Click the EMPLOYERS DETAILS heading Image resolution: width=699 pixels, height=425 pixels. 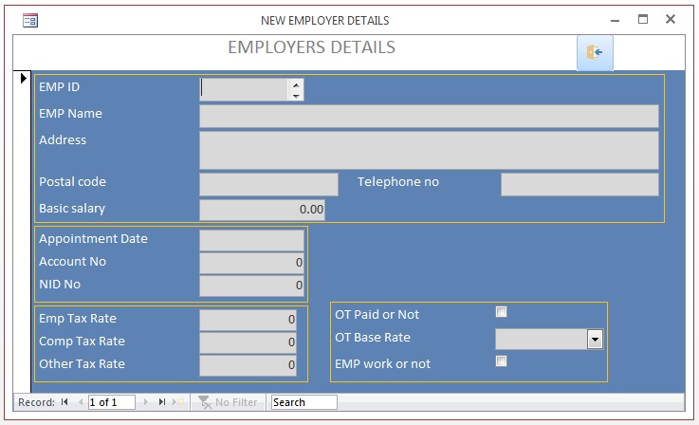coord(312,47)
